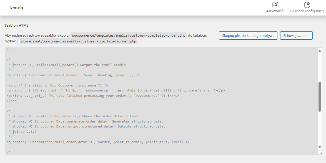Viewport: 326px width, 163px height.
Task: Click Skopiuj plik do katalogu motywu button
Action: 248,35
